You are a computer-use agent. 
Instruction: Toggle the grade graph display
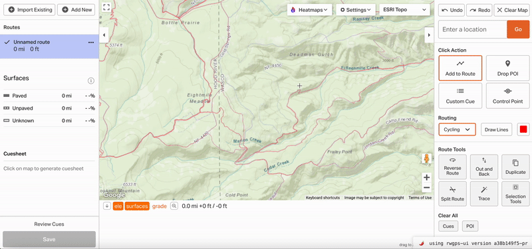[x=160, y=206]
